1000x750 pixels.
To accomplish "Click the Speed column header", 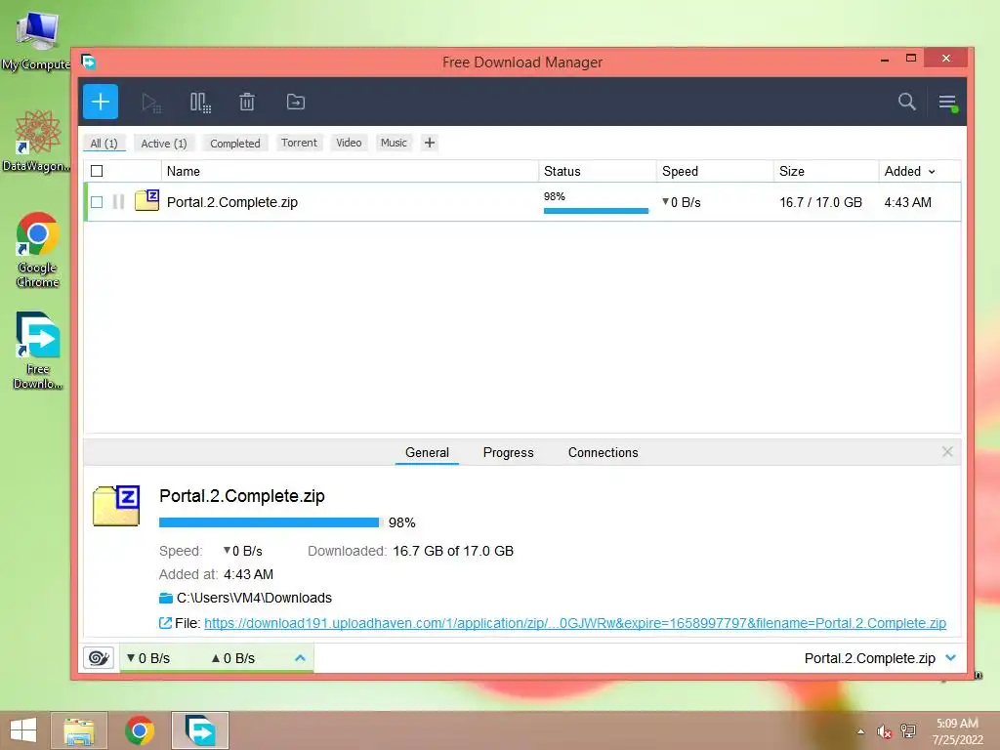I will (x=715, y=171).
